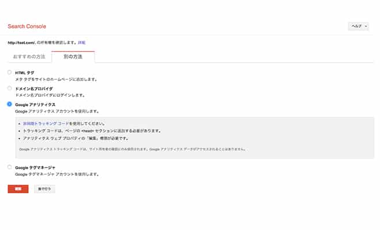This screenshot has width=380, height=230.
Task: Select the HTML タグ radio button
Action: point(9,72)
